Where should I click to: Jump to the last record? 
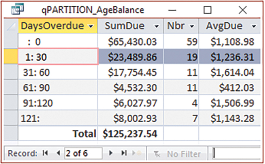coord(124,154)
